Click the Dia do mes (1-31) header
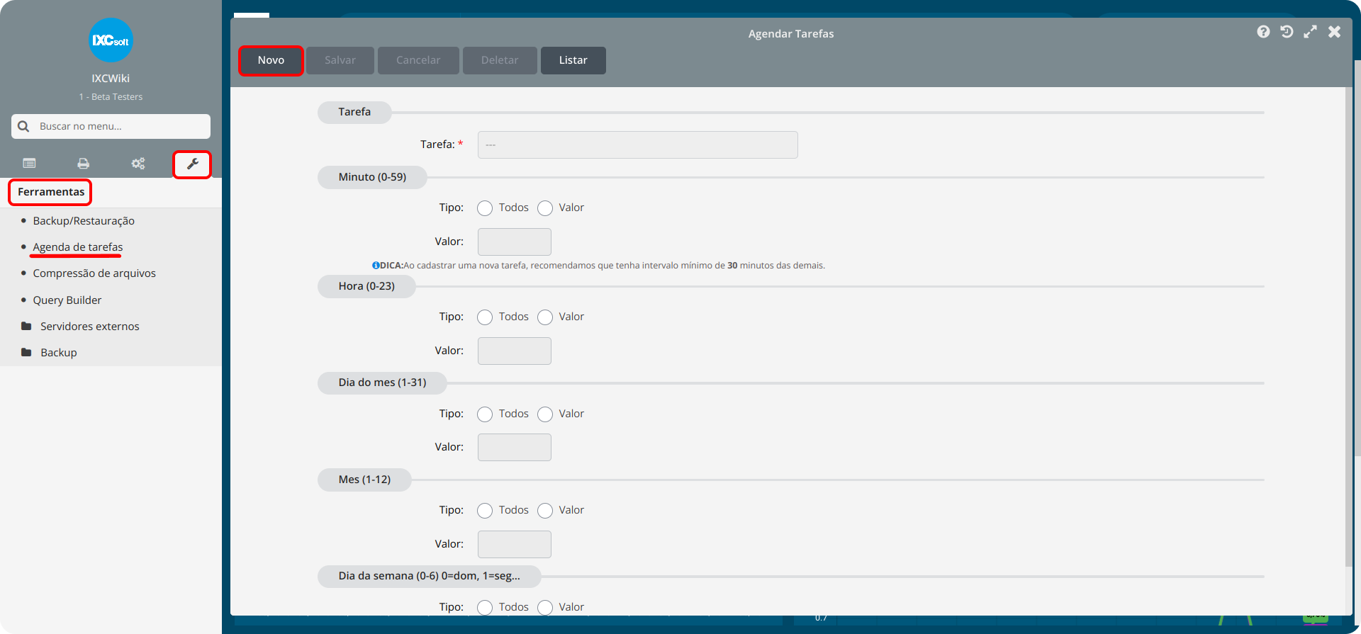The height and width of the screenshot is (634, 1361). tap(382, 383)
